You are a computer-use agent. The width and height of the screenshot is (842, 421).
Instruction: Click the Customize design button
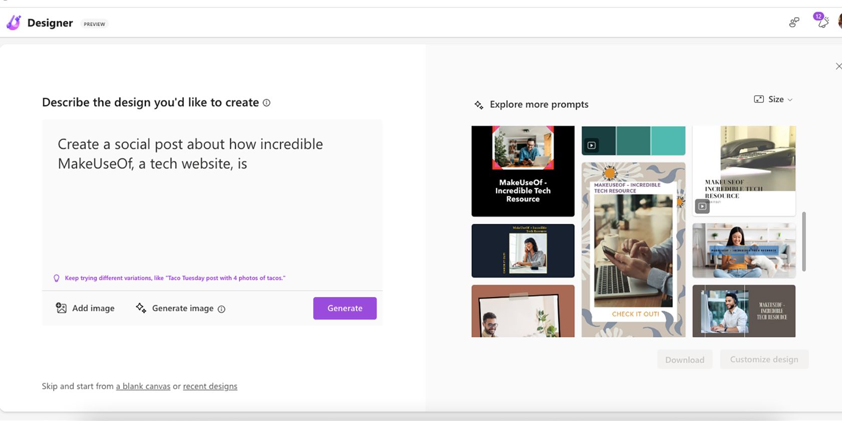(764, 359)
